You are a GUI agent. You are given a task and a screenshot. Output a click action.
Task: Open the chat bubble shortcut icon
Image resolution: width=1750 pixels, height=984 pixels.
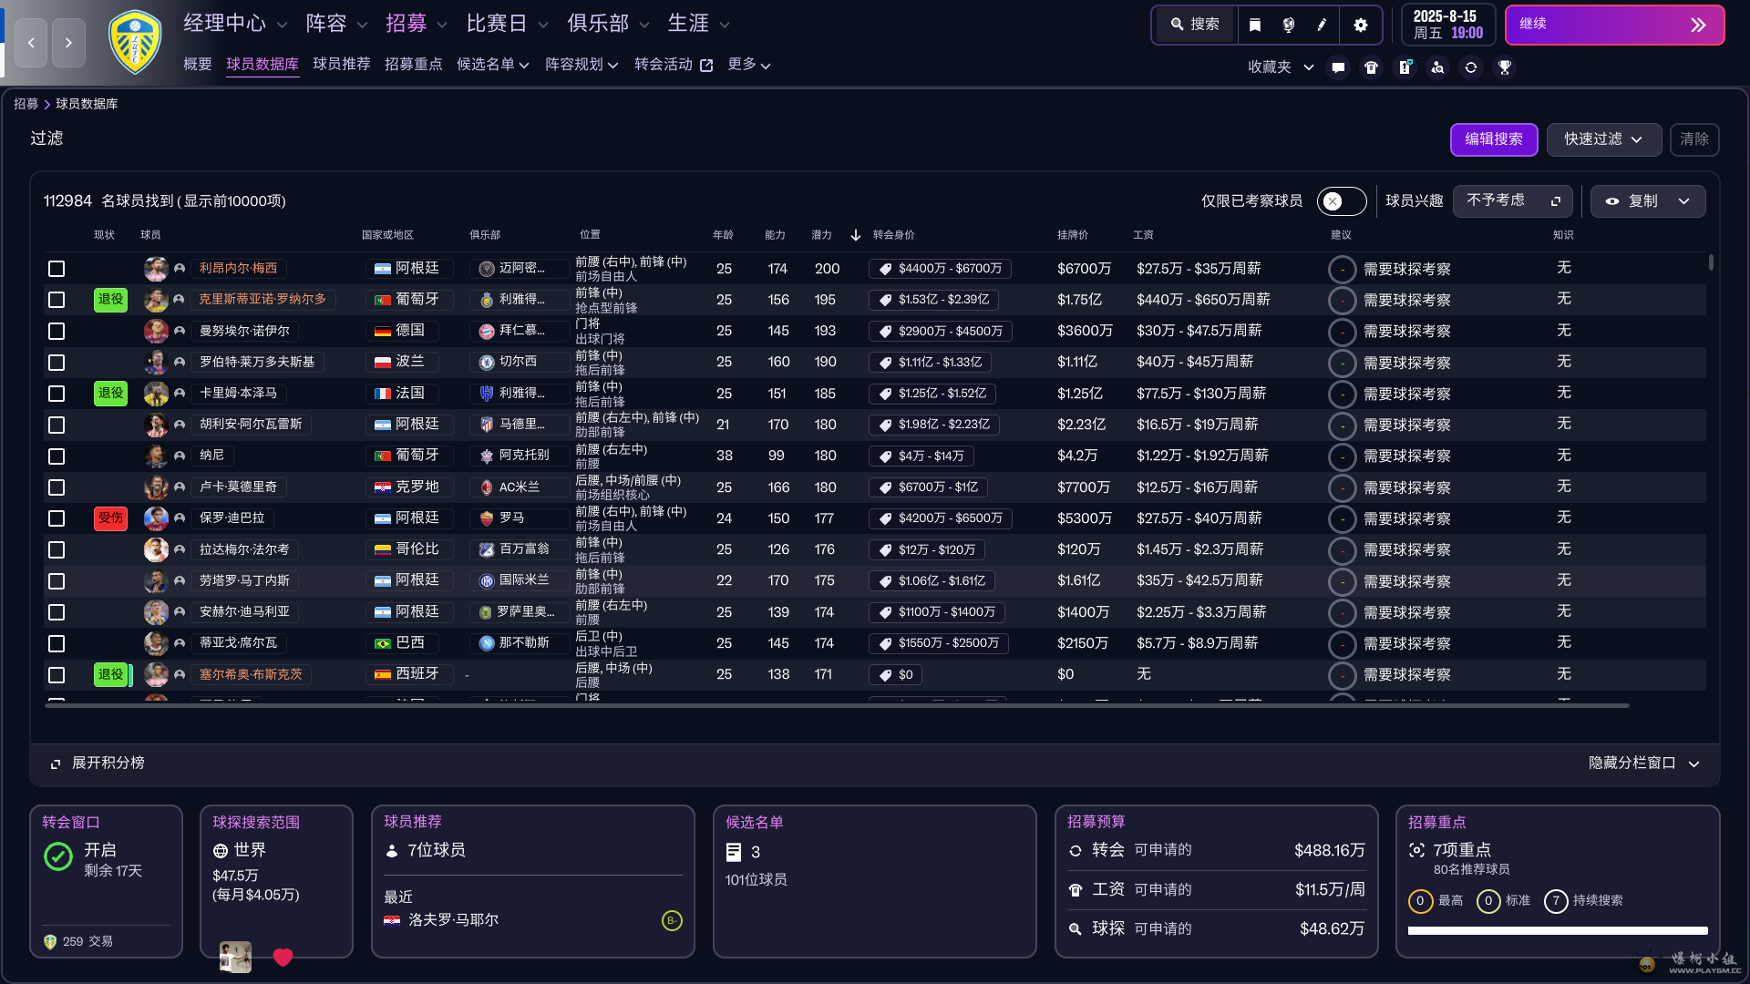pos(1338,67)
